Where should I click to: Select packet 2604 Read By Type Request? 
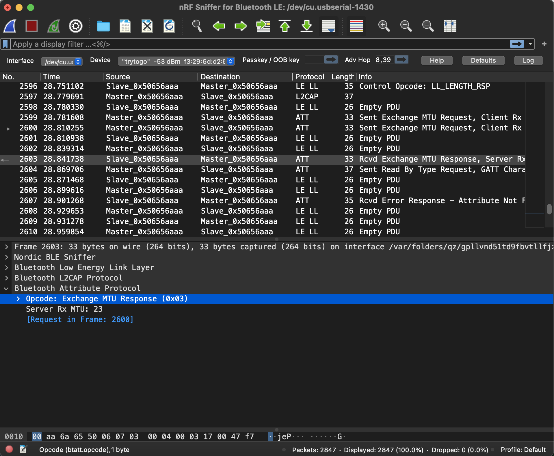tap(262, 169)
